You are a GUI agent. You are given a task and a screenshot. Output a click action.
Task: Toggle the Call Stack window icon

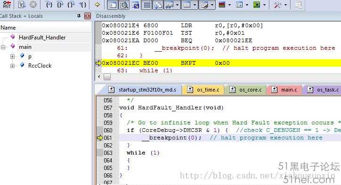click(x=158, y=5)
